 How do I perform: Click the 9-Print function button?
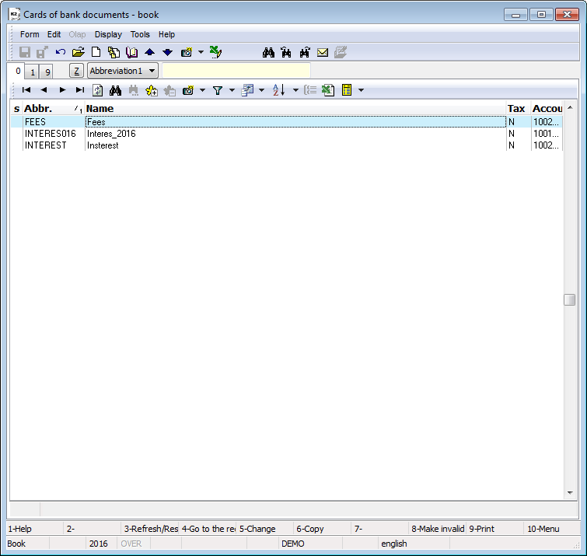pyautogui.click(x=494, y=529)
